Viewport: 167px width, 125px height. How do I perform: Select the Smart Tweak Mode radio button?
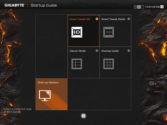click(x=129, y=19)
